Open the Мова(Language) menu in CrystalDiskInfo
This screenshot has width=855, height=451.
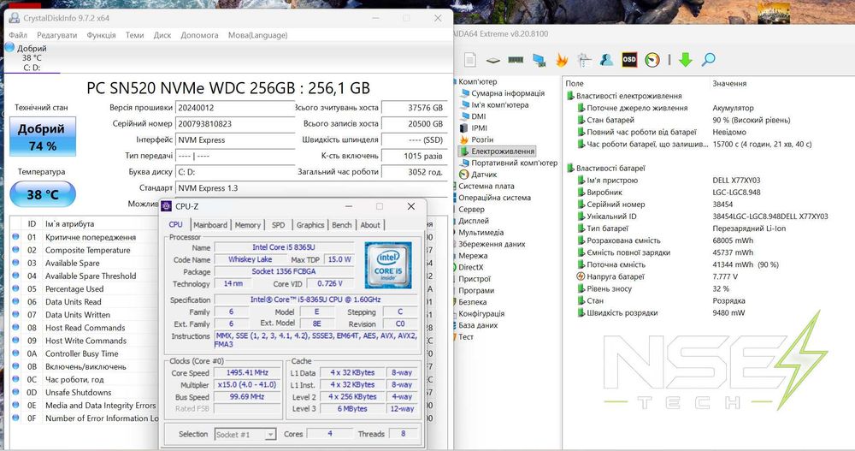258,35
